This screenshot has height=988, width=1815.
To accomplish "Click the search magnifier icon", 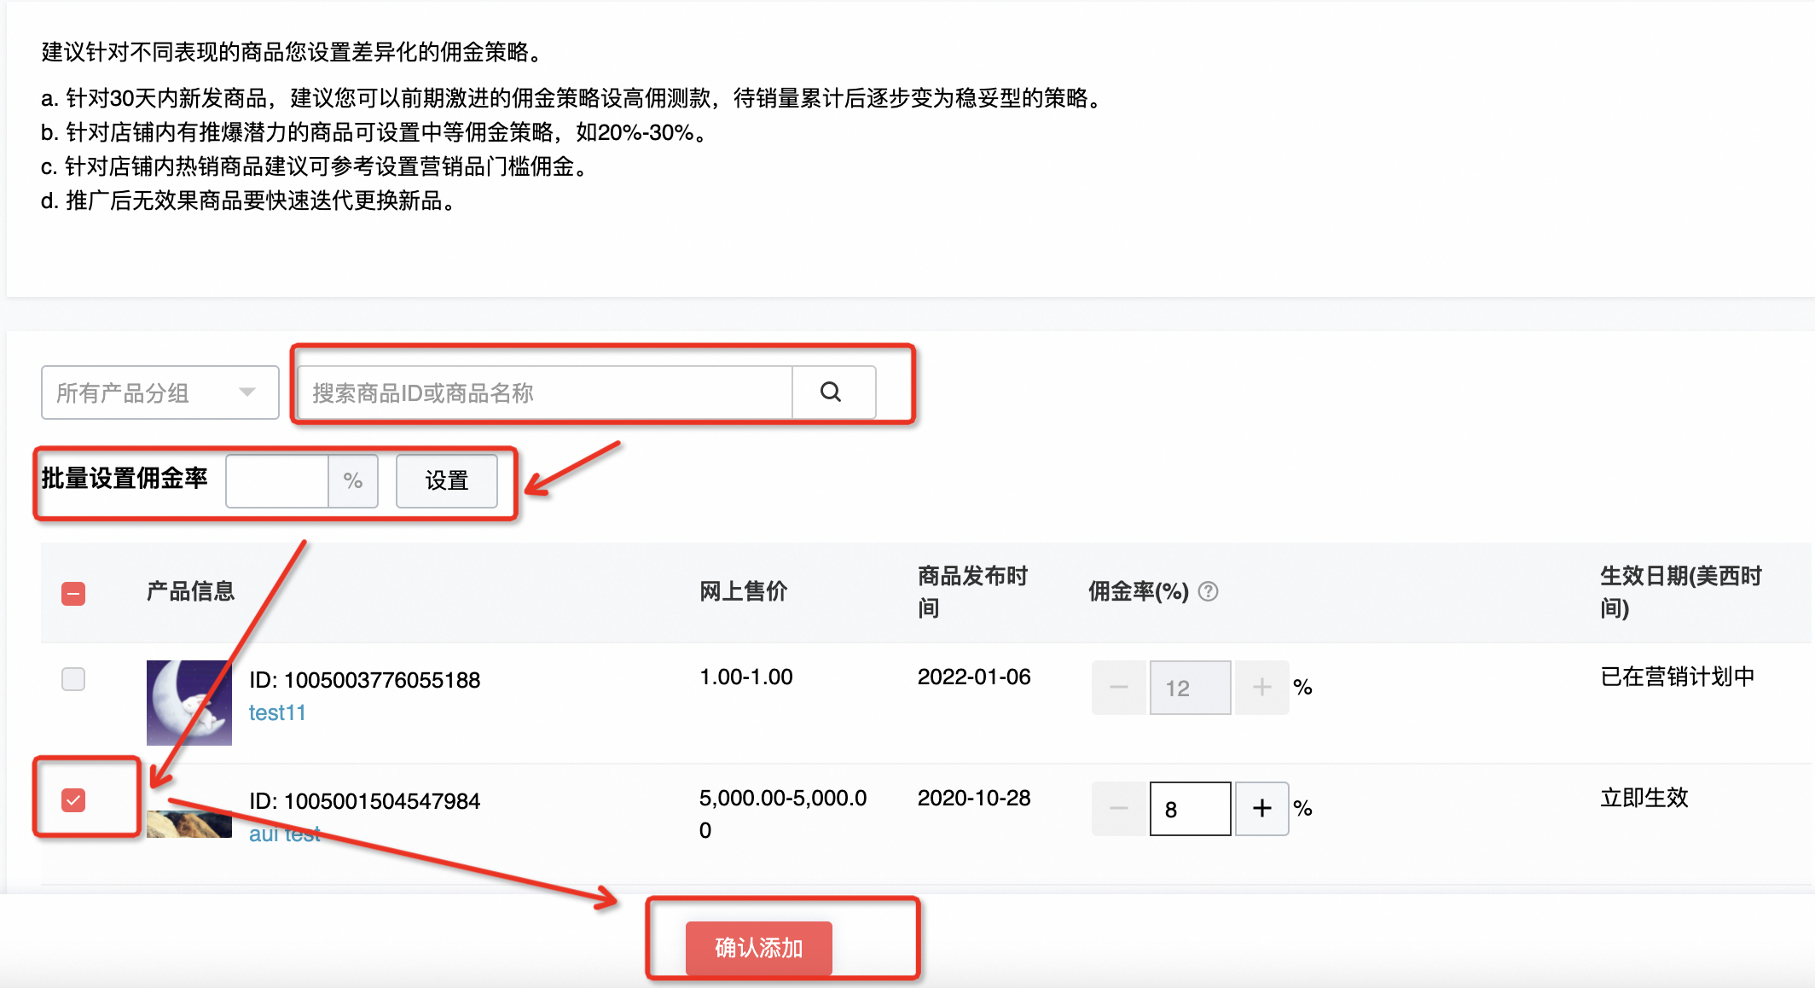I will point(831,392).
